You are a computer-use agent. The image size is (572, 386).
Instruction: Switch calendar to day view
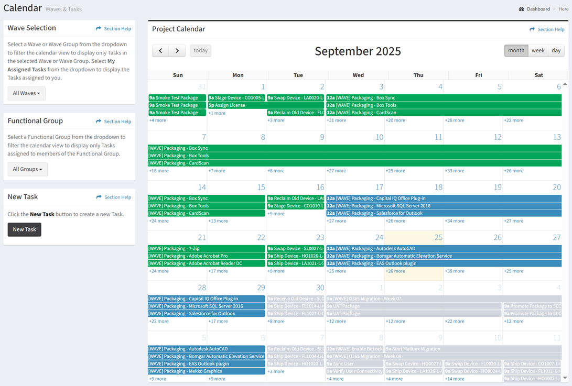(556, 51)
